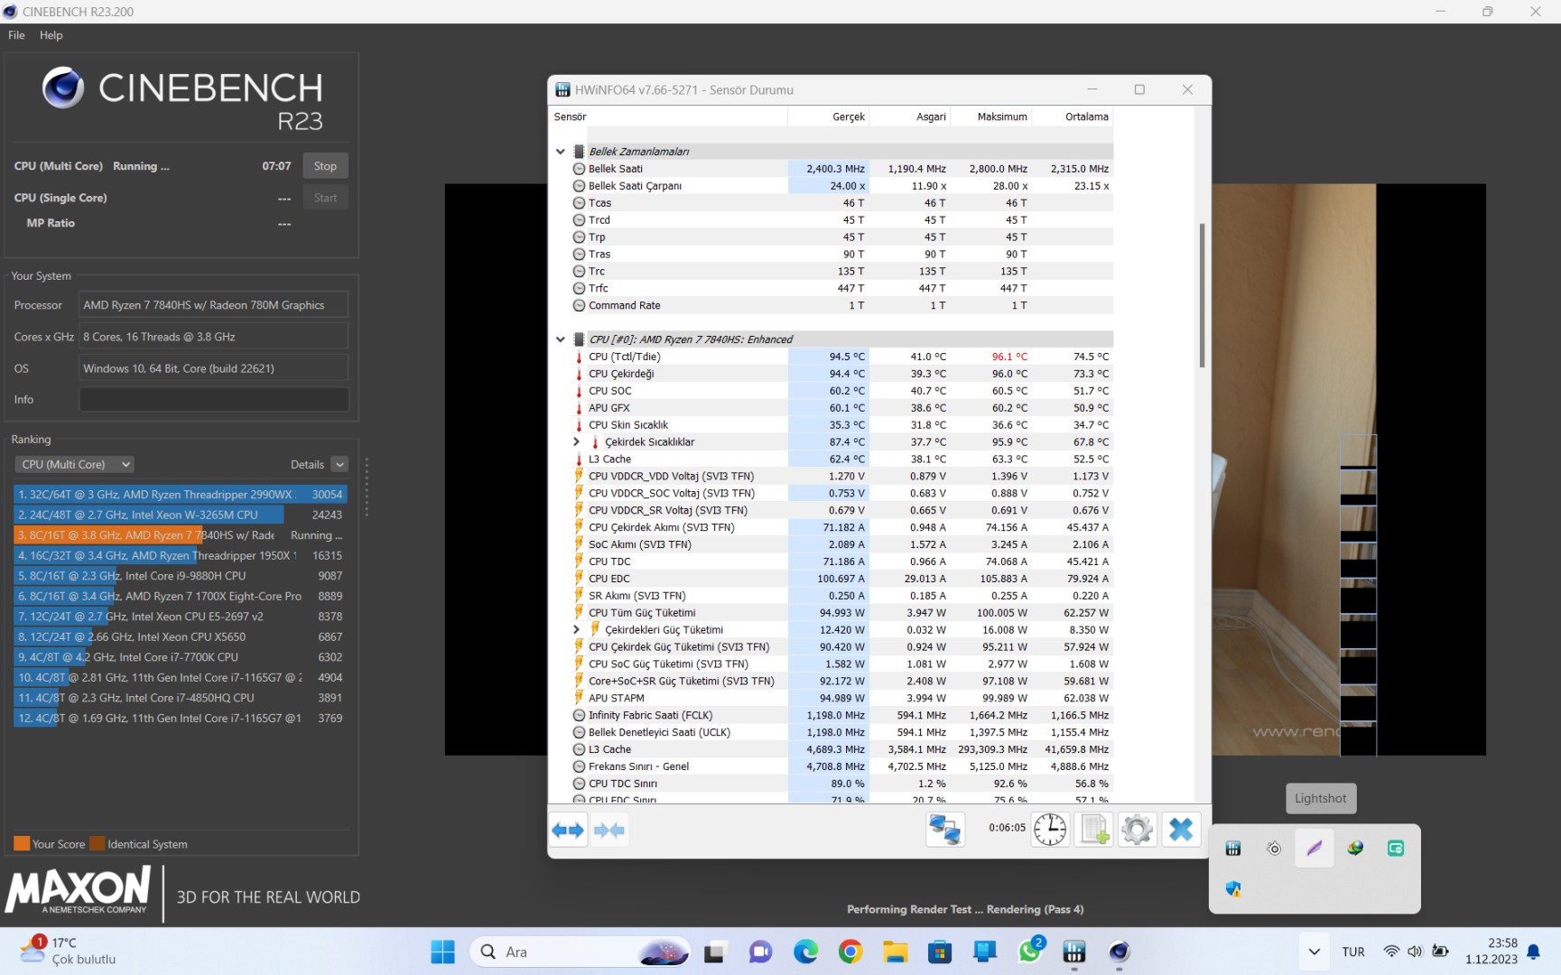Switch to HWiNFO taskbar icon
The width and height of the screenshot is (1561, 975).
(x=1074, y=952)
